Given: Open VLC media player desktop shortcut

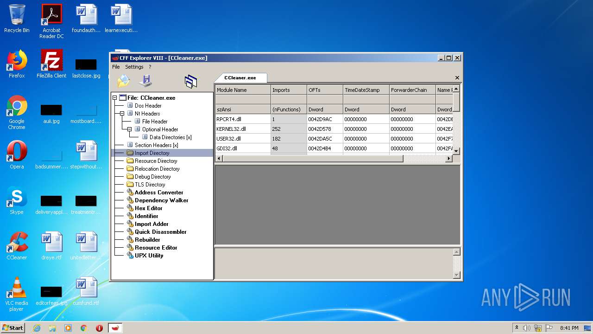Looking at the screenshot, I should 17,294.
